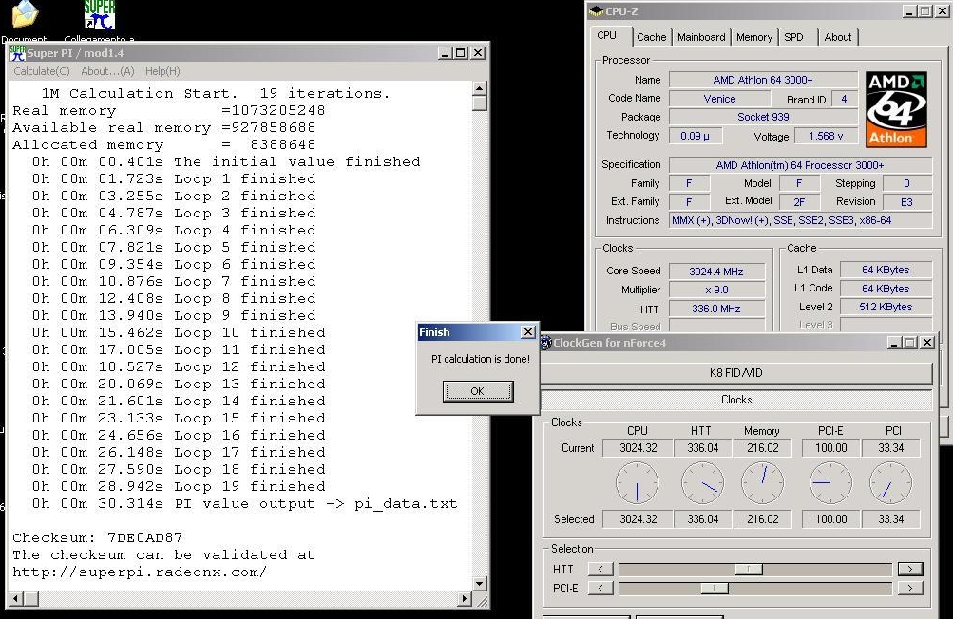Click the ClockGen title bar icon
Viewport: 953px width, 619px height.
point(545,342)
